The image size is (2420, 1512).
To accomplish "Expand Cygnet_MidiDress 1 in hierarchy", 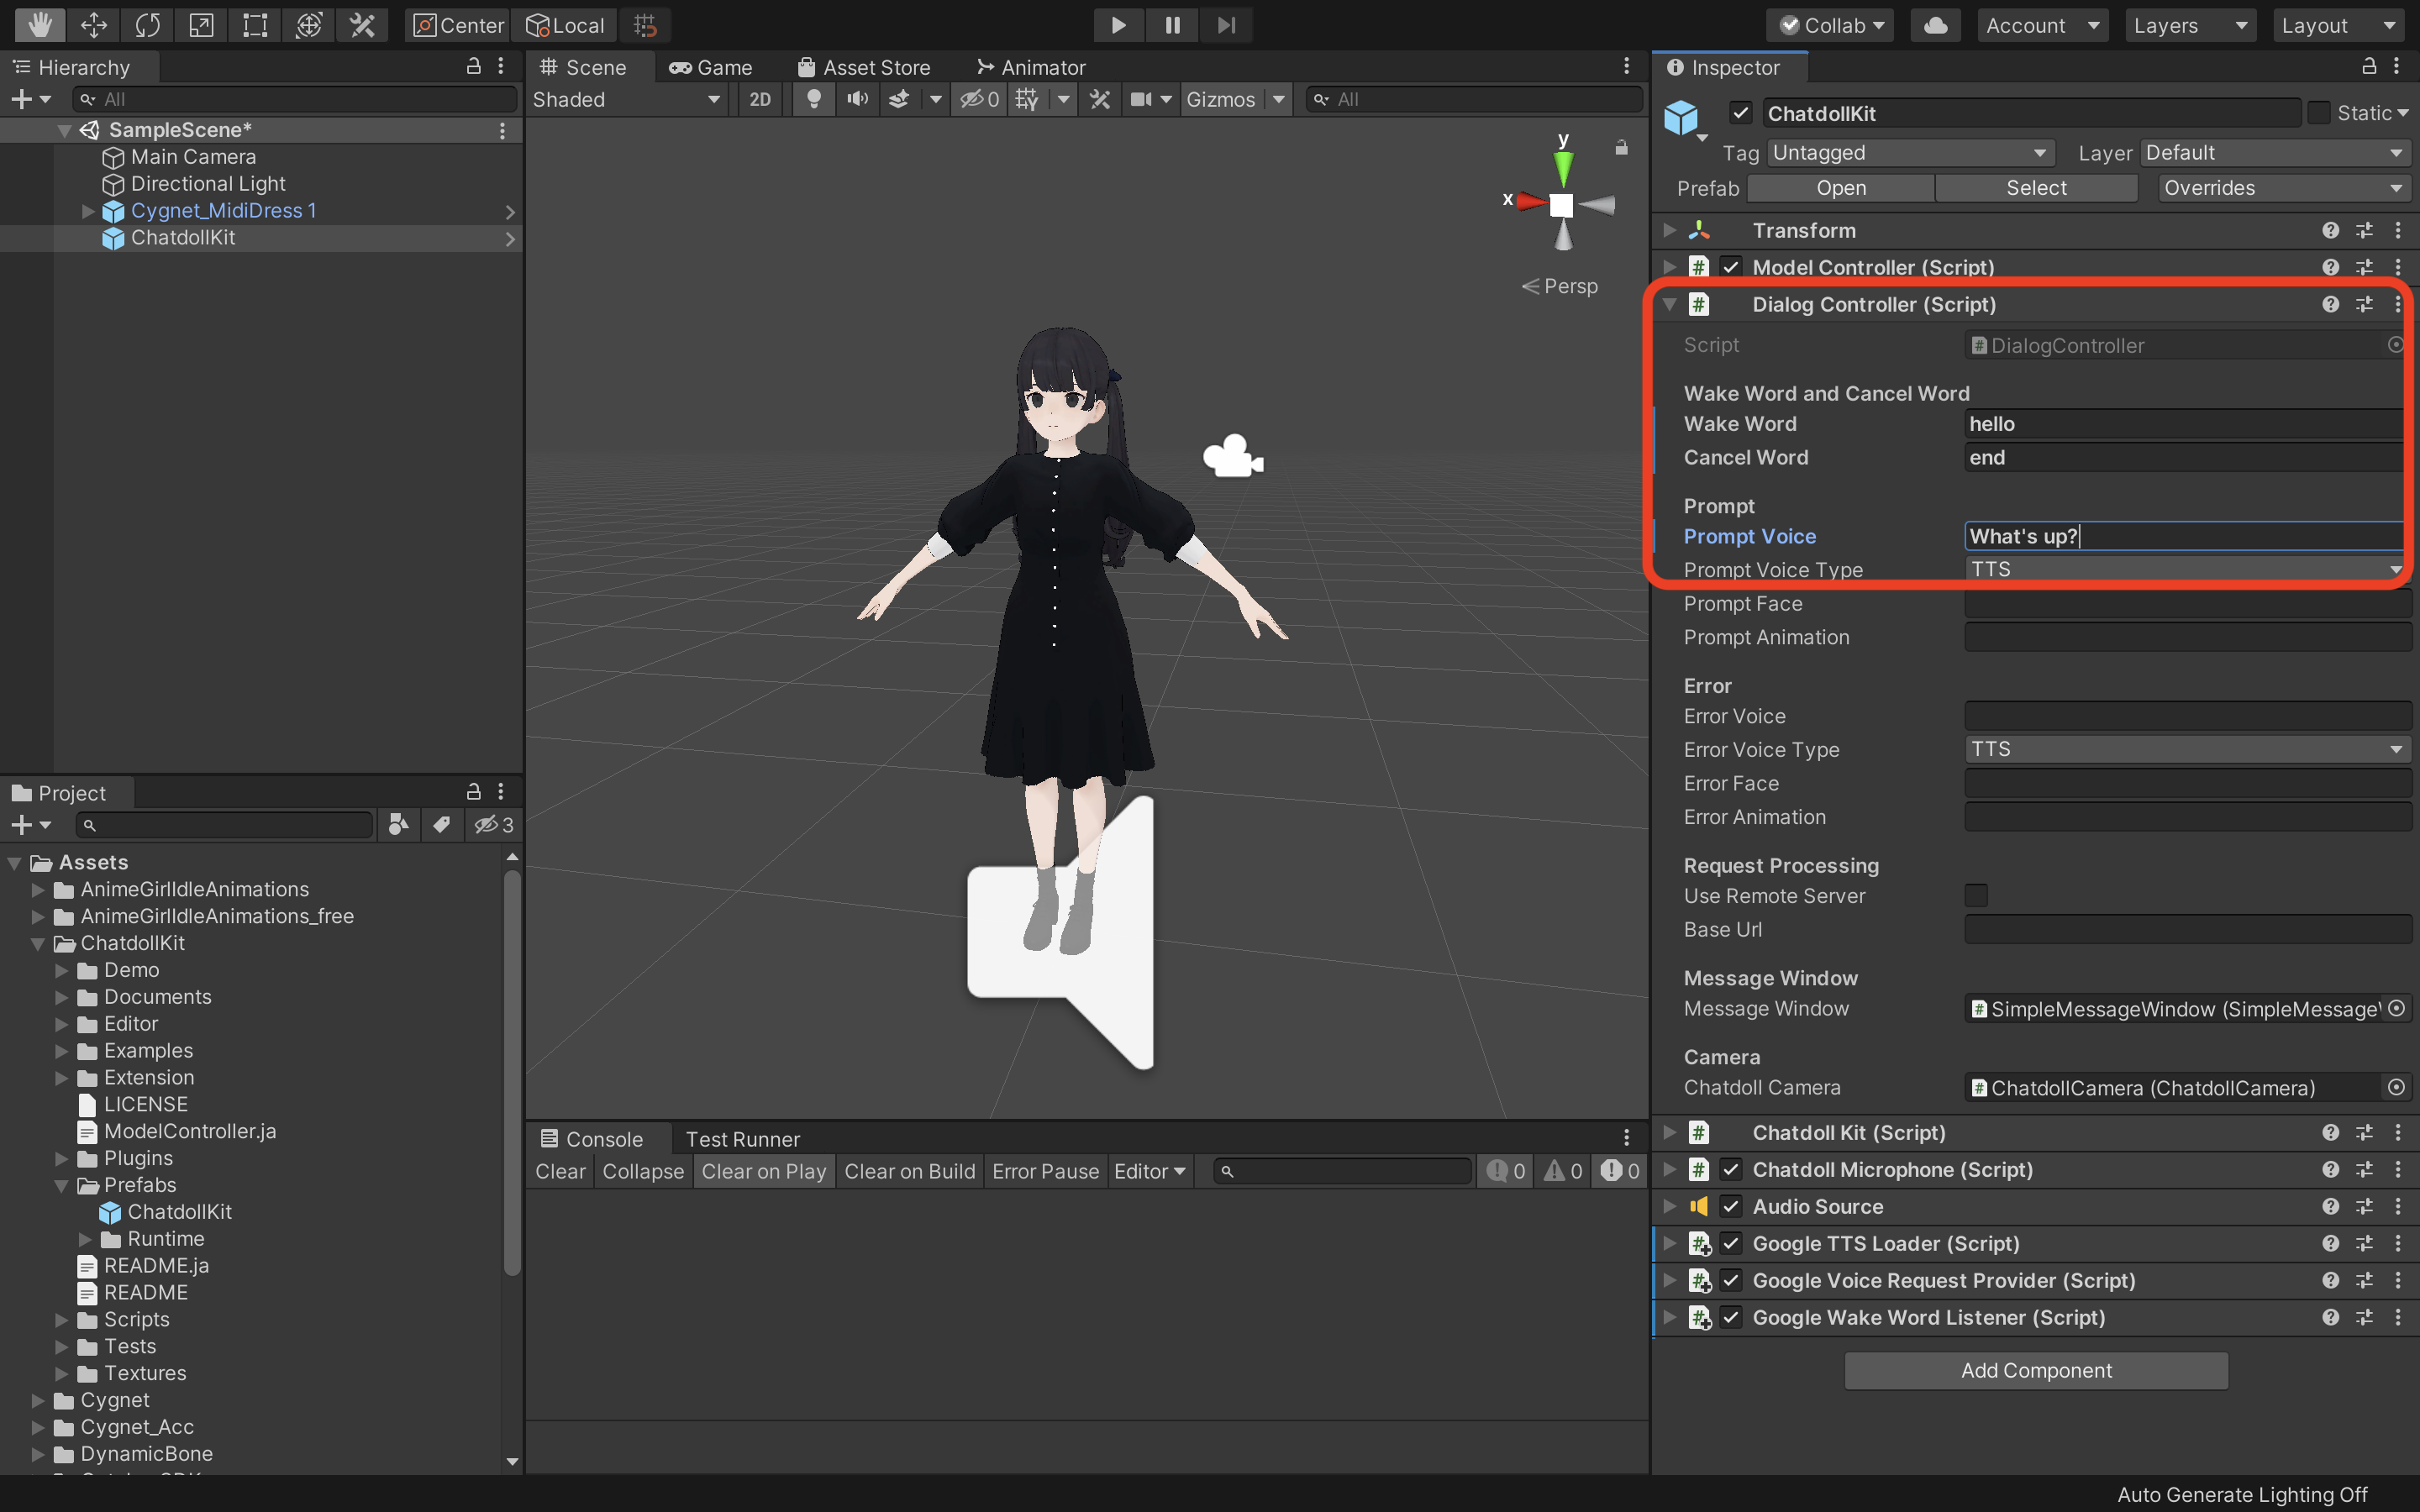I will point(88,211).
